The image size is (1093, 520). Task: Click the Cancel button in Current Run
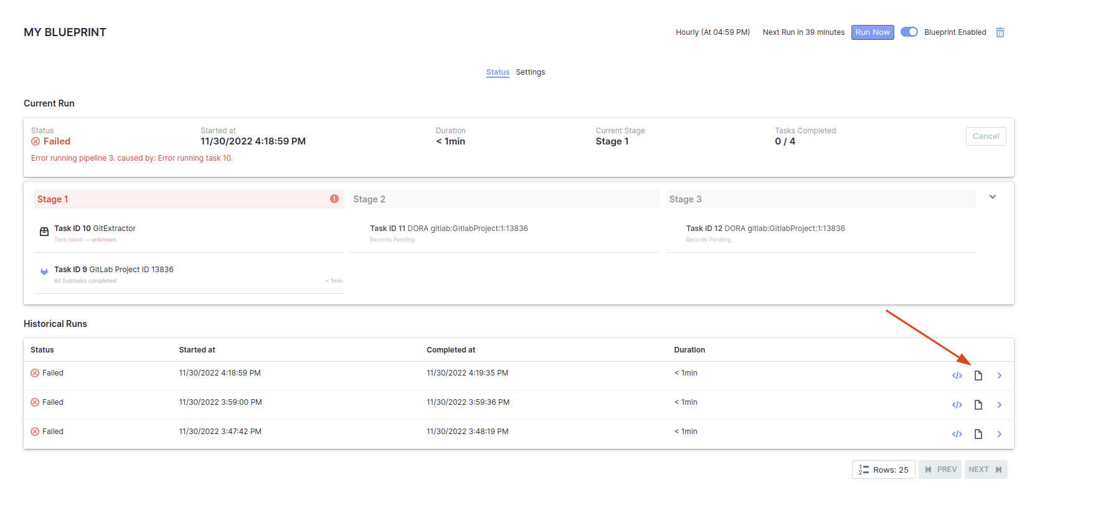tap(985, 136)
